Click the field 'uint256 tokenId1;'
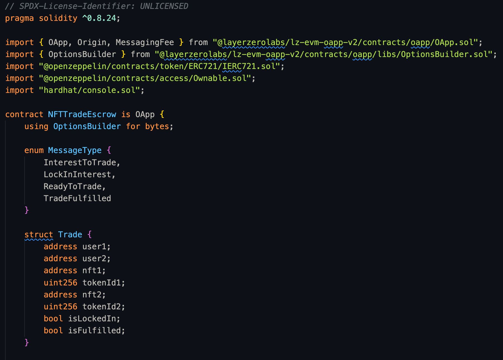The image size is (503, 360). (84, 283)
